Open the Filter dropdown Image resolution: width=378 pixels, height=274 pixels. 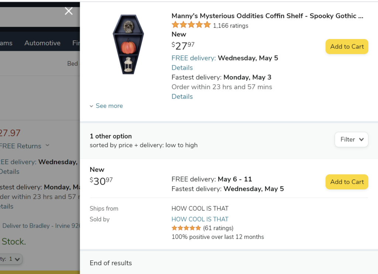[x=351, y=139]
